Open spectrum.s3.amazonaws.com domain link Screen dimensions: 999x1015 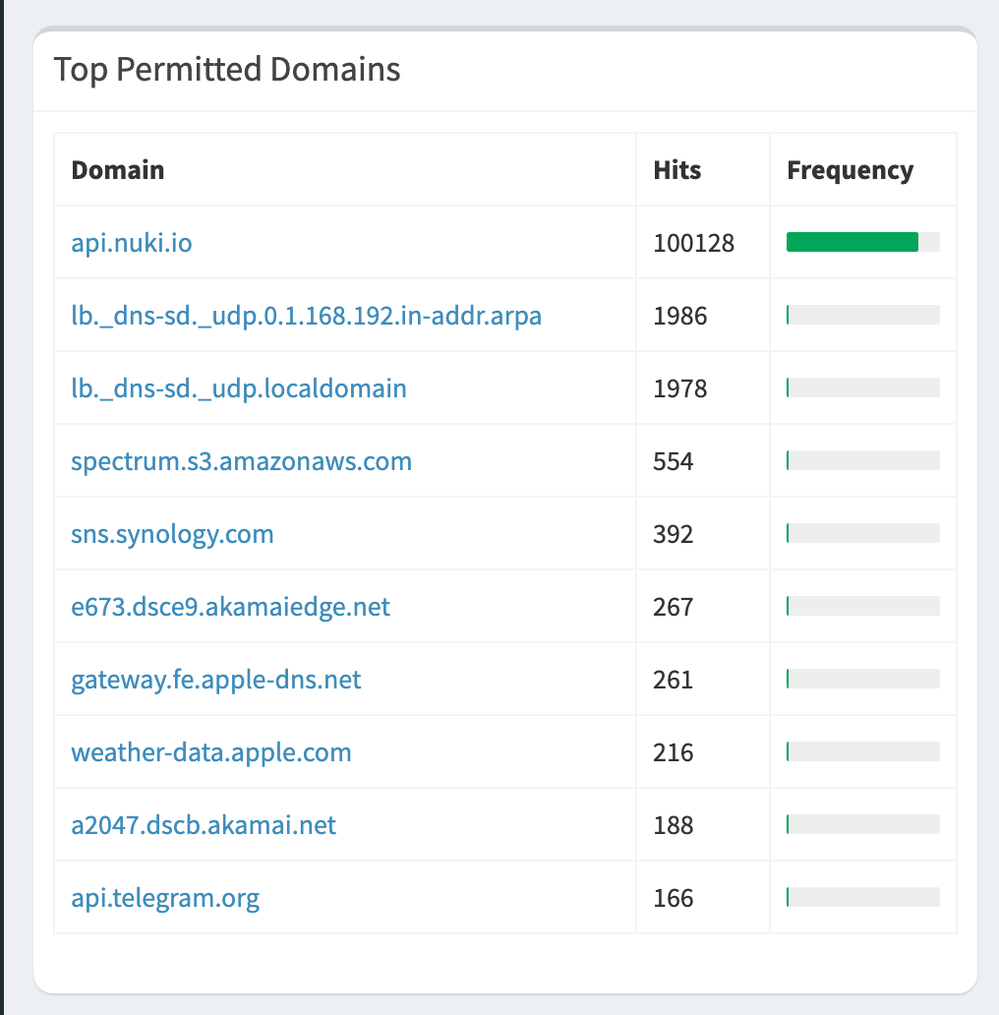pyautogui.click(x=241, y=461)
